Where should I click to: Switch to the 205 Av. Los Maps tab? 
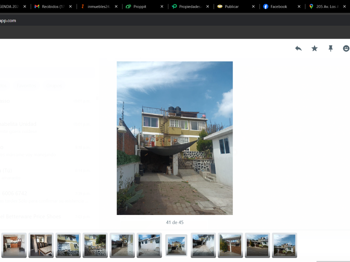point(327,7)
